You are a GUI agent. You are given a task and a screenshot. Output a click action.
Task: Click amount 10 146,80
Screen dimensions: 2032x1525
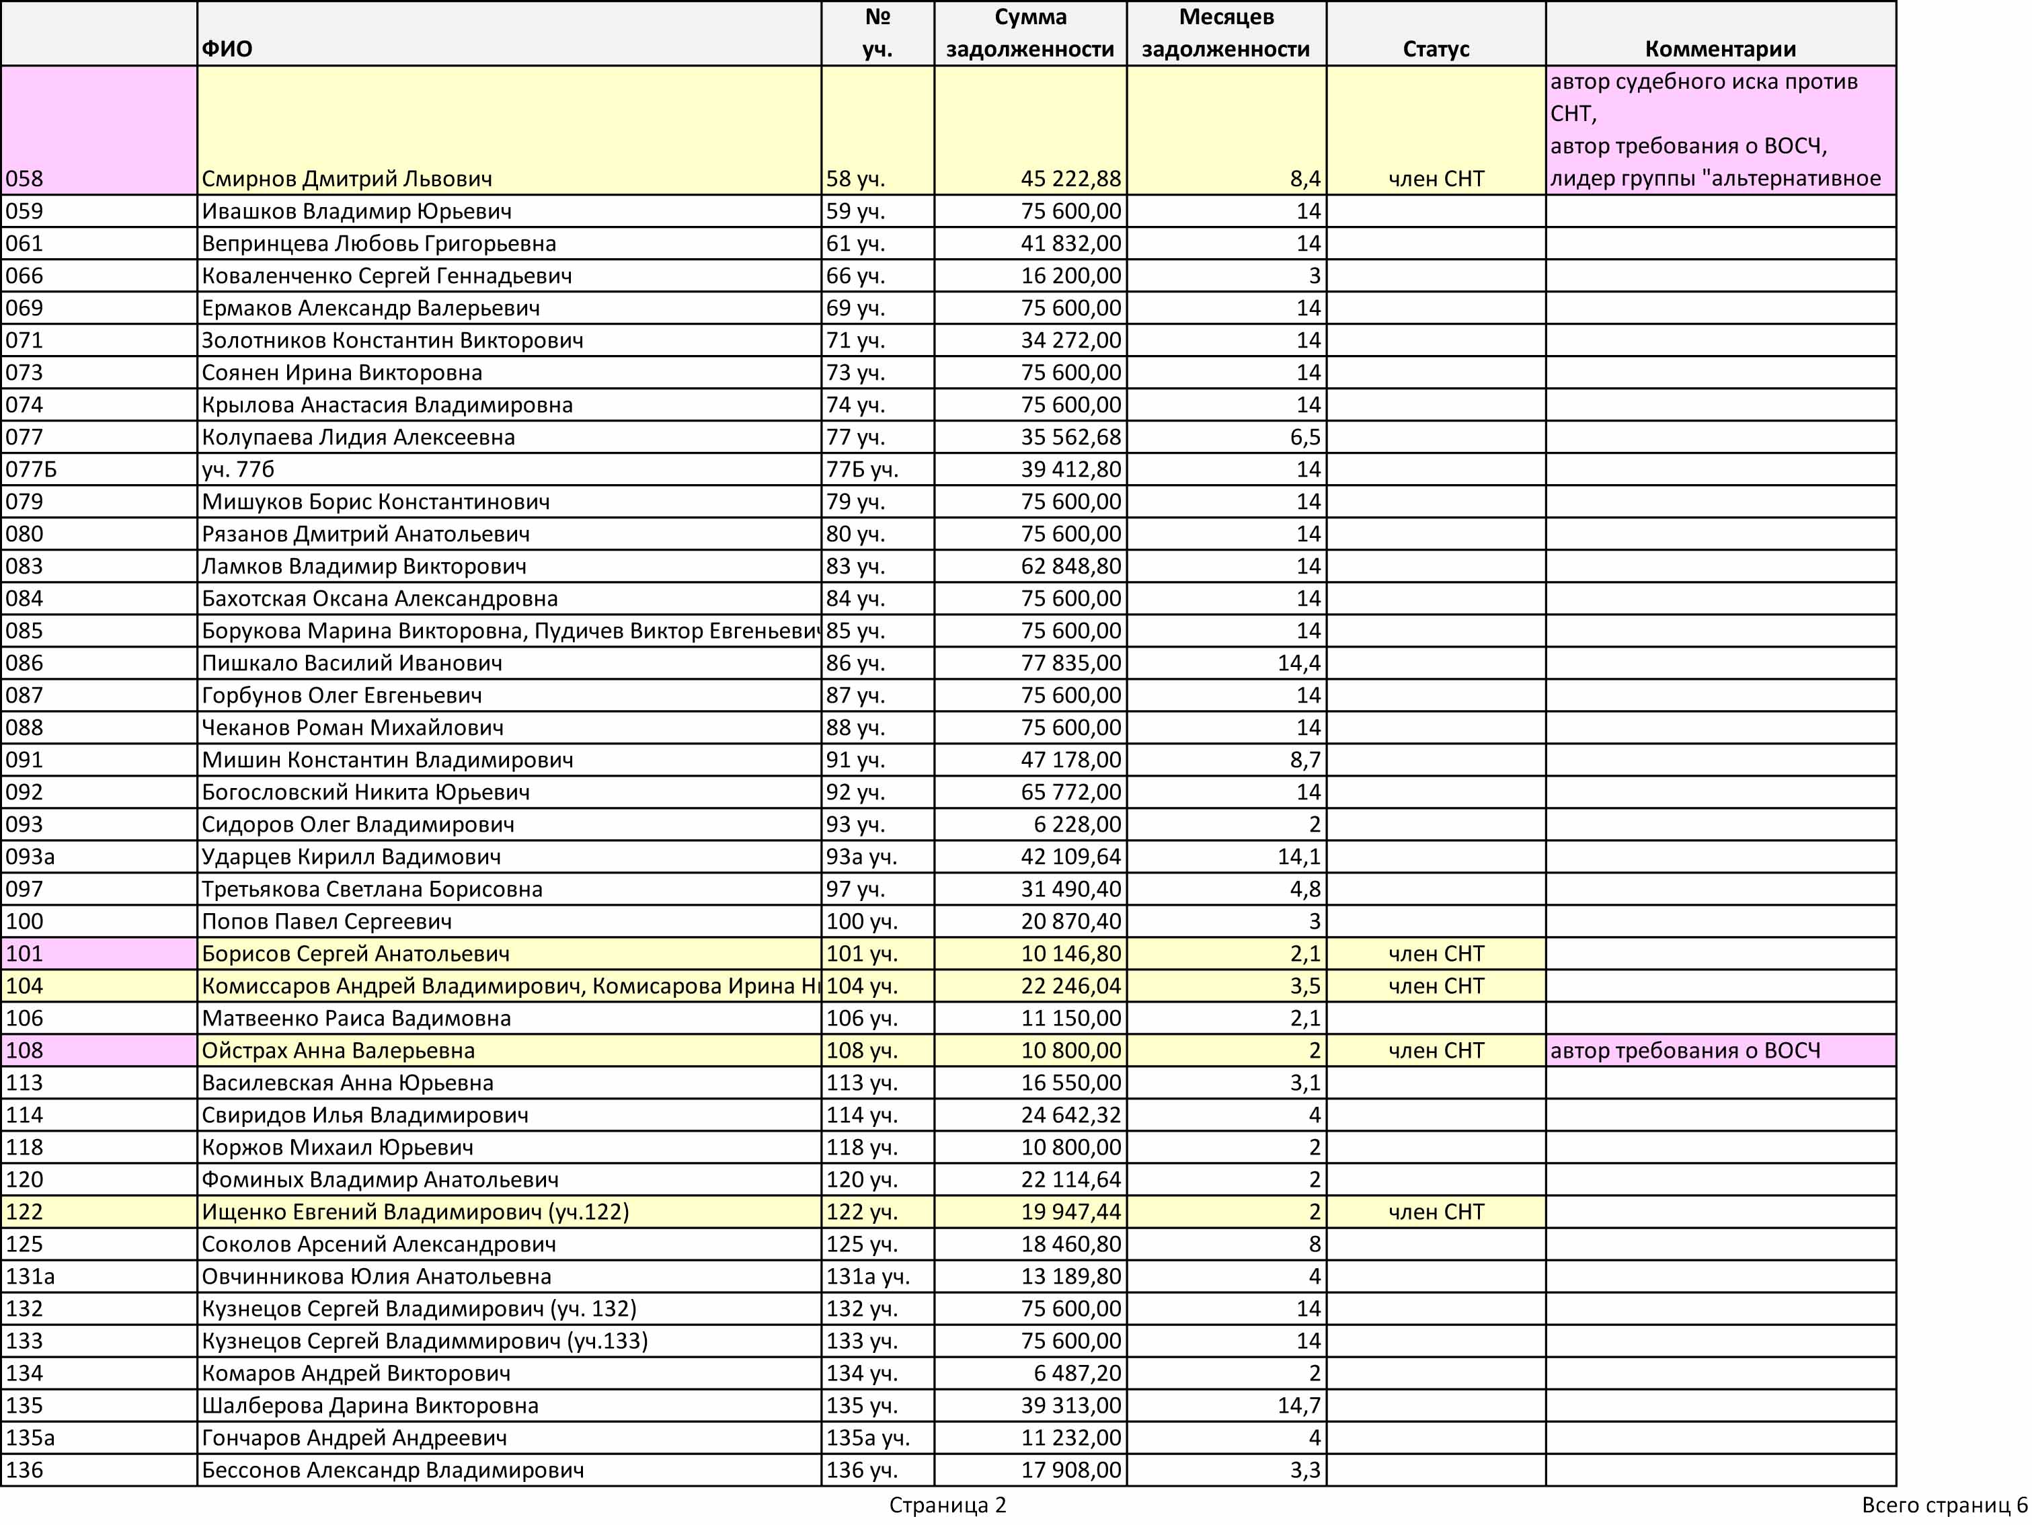pyautogui.click(x=1071, y=953)
